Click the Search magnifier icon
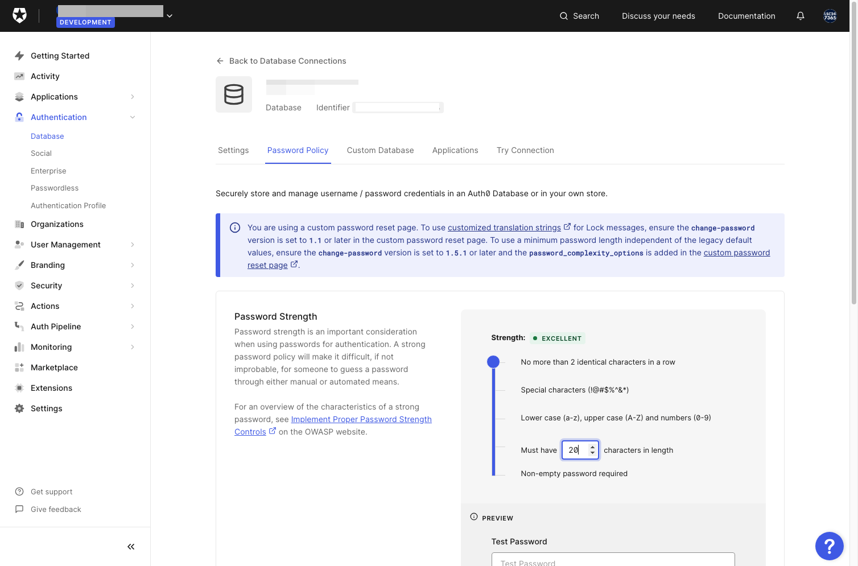Viewport: 858px width, 566px height. point(564,16)
